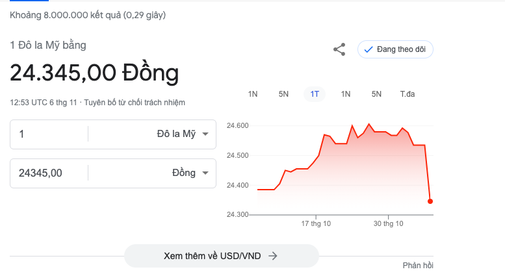
Task: Show the T.đa maximum range
Action: 408,94
